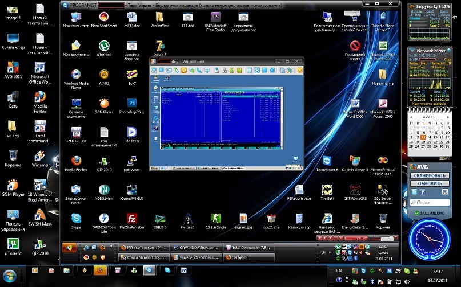This screenshot has width=461, height=287.
Task: Launch Delphi 7 desktop shortcut
Action: coord(160,46)
